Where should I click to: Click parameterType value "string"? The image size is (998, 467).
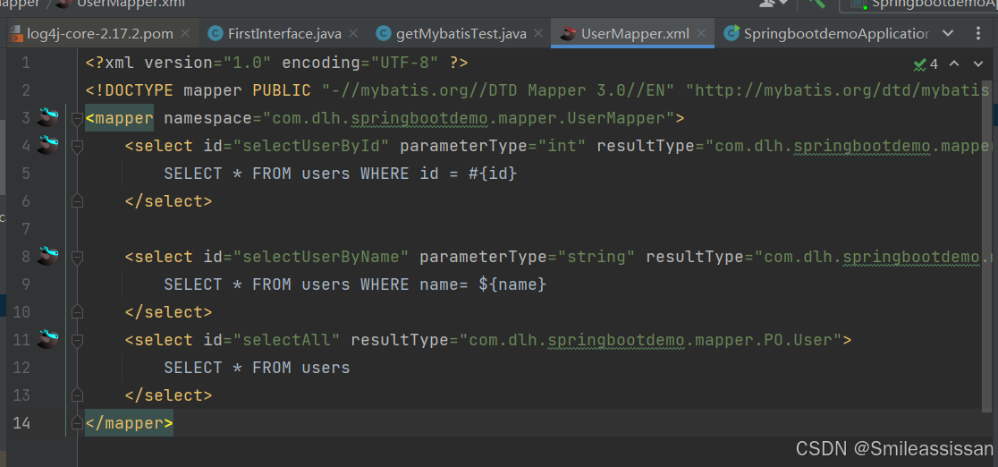(596, 257)
